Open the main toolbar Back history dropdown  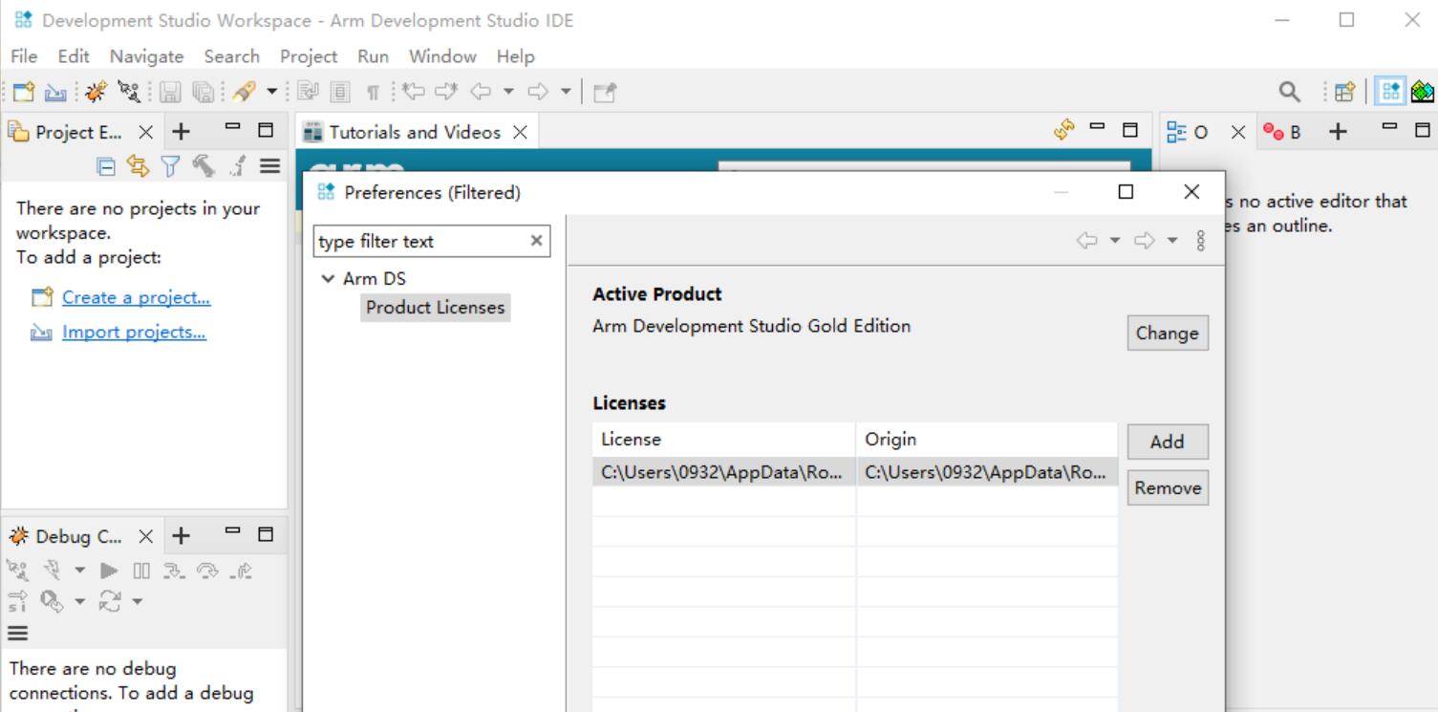click(x=506, y=94)
